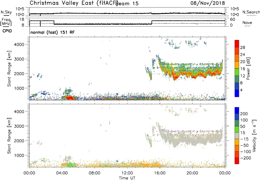Click the 'Nave' legend label
Viewport: 260px width, 180px height.
[247, 22]
